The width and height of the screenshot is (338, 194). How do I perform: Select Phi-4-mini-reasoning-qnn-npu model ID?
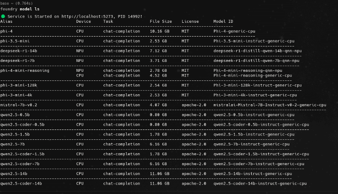coord(248,71)
